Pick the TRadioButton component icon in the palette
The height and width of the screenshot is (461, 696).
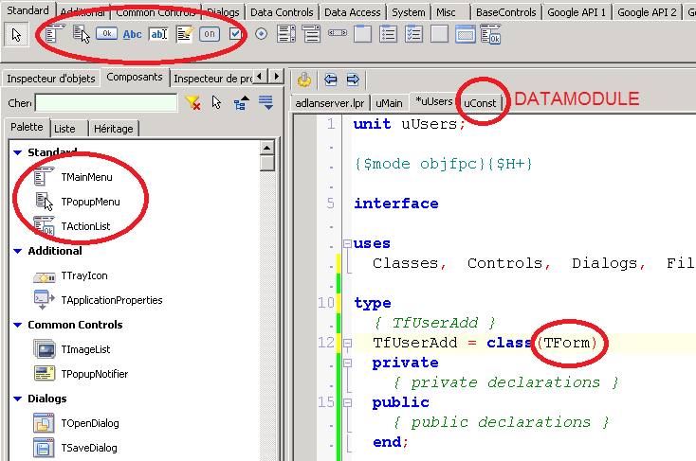[x=261, y=34]
